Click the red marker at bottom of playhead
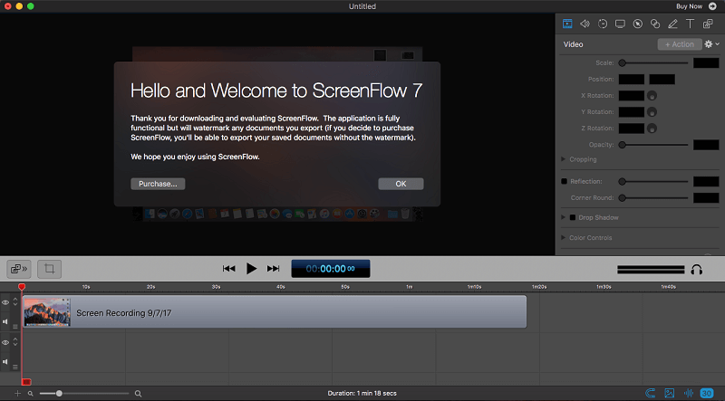 click(x=26, y=382)
